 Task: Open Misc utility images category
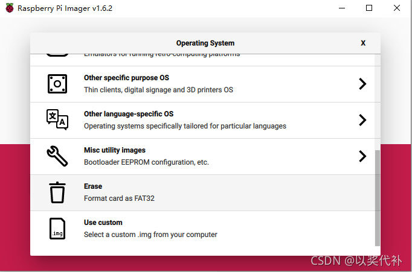coord(202,157)
